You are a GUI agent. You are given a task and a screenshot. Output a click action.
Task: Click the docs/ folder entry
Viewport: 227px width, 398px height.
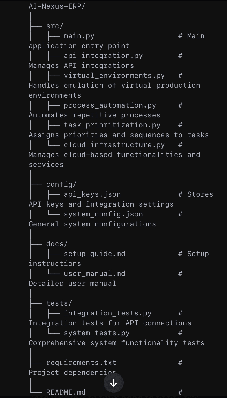57,244
